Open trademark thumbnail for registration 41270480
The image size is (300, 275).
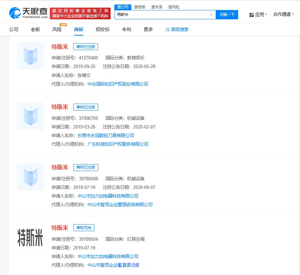tap(30, 56)
